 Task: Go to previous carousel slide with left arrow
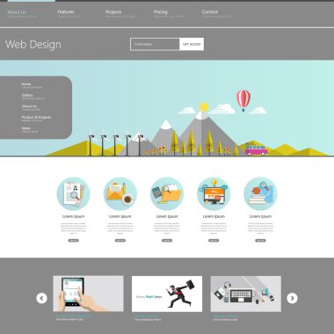[41, 298]
